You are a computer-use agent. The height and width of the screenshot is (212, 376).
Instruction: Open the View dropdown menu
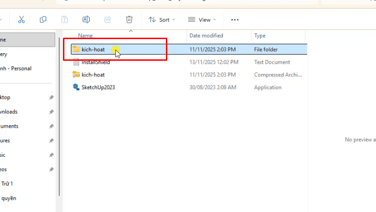[x=202, y=20]
